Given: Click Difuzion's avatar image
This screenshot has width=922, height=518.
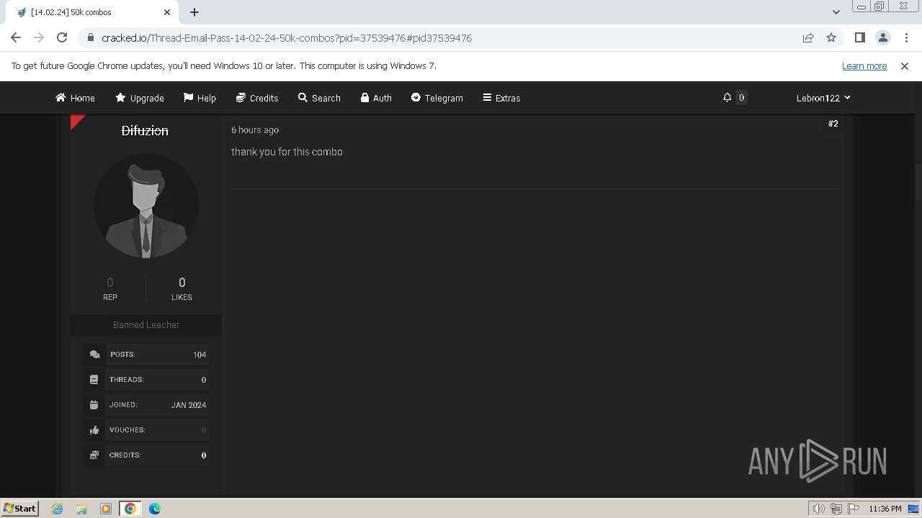Looking at the screenshot, I should click(x=146, y=206).
